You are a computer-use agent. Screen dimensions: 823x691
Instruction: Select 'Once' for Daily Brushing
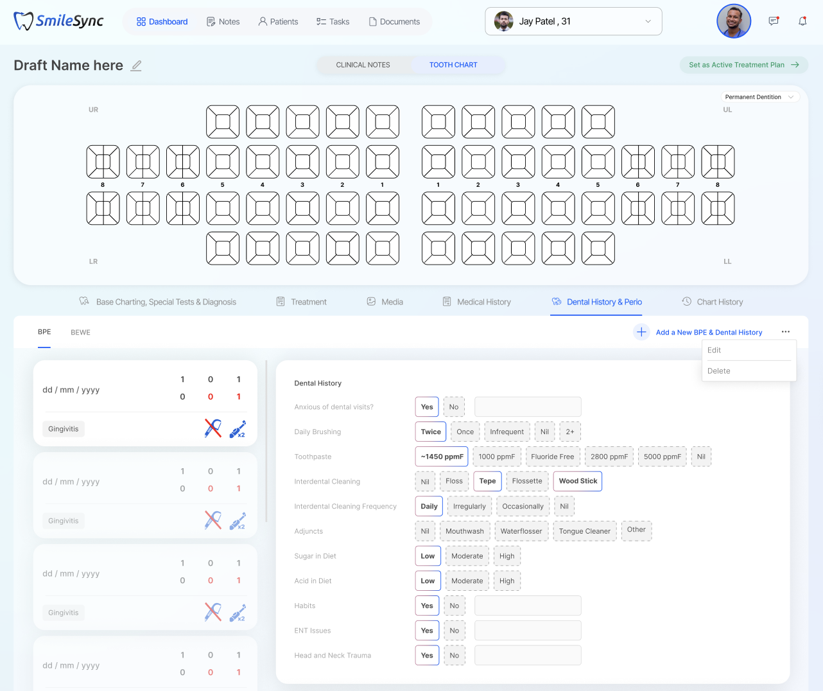465,432
